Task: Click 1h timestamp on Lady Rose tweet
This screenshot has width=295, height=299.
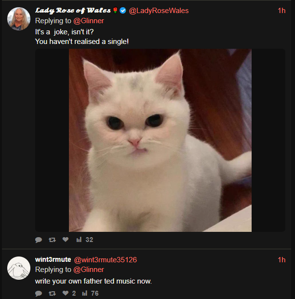Action: 282,11
